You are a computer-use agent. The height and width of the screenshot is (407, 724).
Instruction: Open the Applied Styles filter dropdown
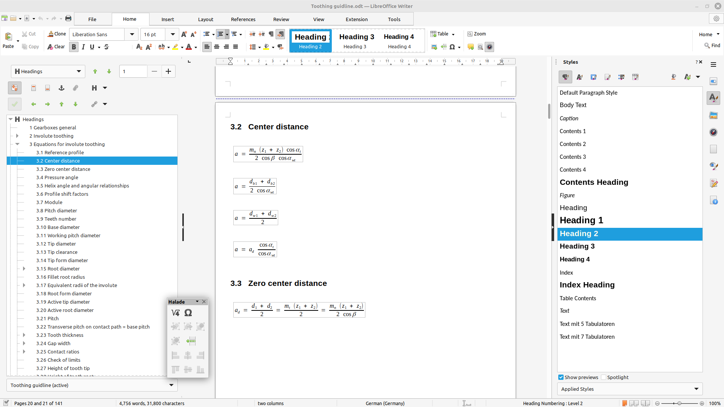coord(696,389)
